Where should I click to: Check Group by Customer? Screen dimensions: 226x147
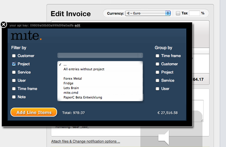point(157,64)
